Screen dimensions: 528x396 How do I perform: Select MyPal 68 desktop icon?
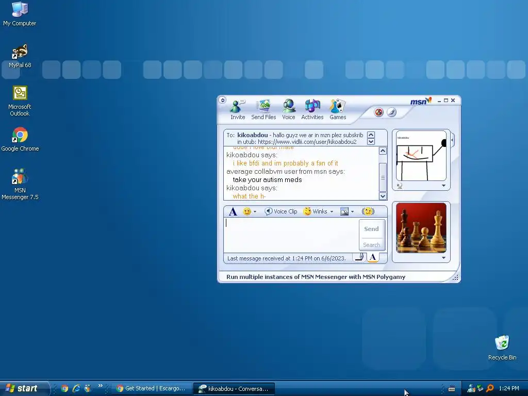[x=20, y=56]
